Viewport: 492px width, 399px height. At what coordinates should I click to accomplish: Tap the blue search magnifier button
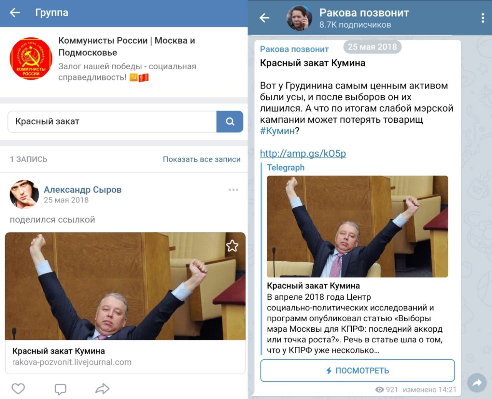[x=230, y=122]
